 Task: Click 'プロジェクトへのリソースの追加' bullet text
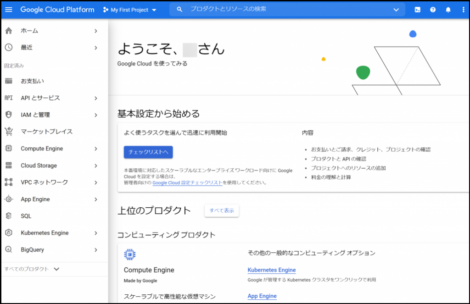point(348,168)
